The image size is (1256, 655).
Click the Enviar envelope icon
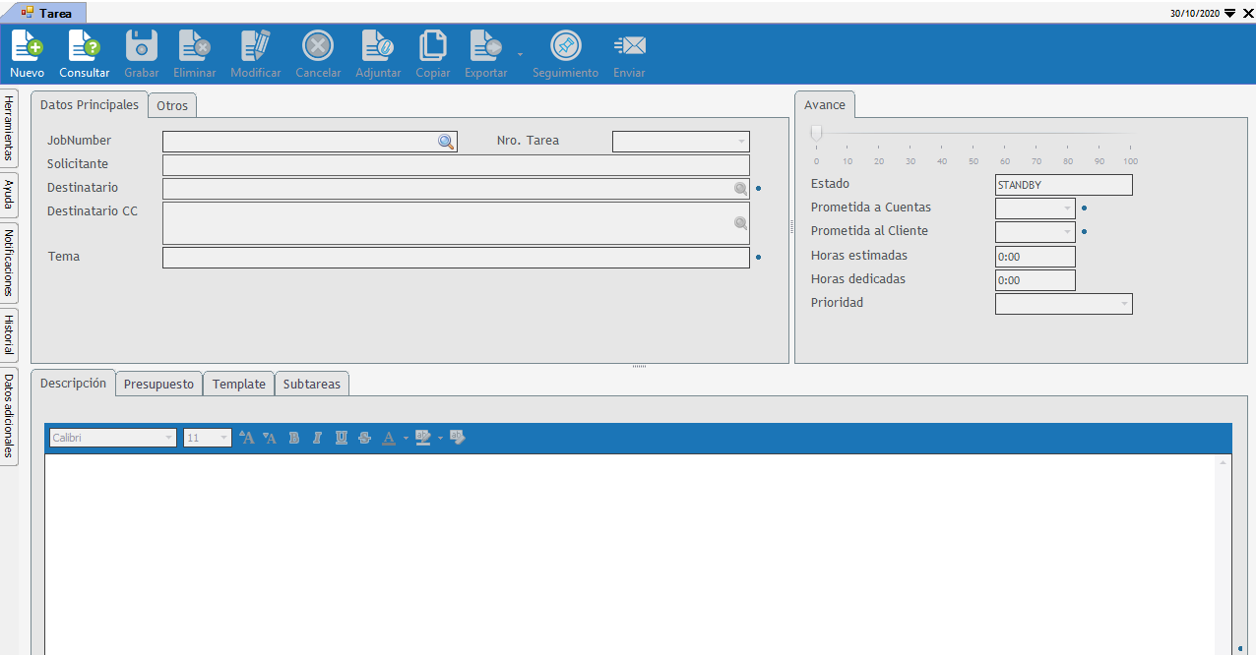tap(629, 46)
